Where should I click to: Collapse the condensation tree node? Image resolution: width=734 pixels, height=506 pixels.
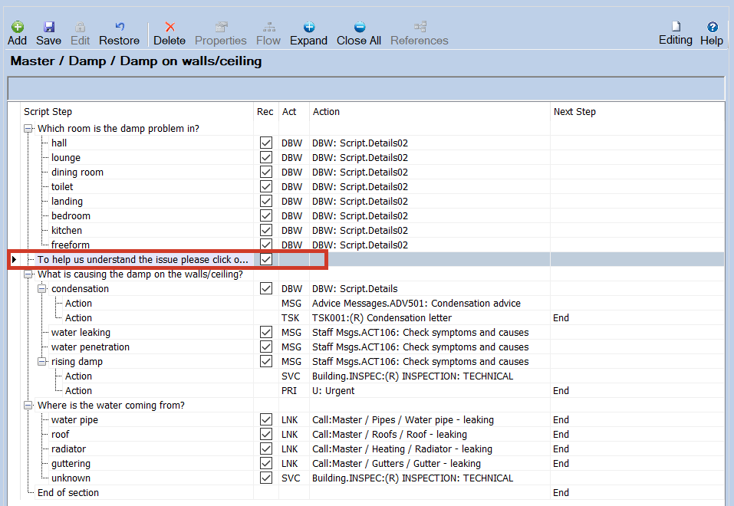(42, 289)
